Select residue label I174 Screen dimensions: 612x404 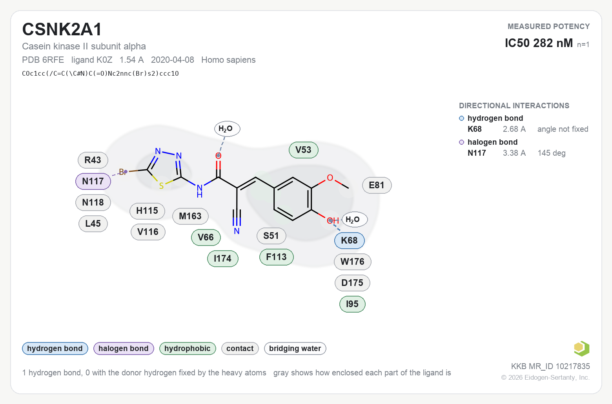[x=222, y=258]
